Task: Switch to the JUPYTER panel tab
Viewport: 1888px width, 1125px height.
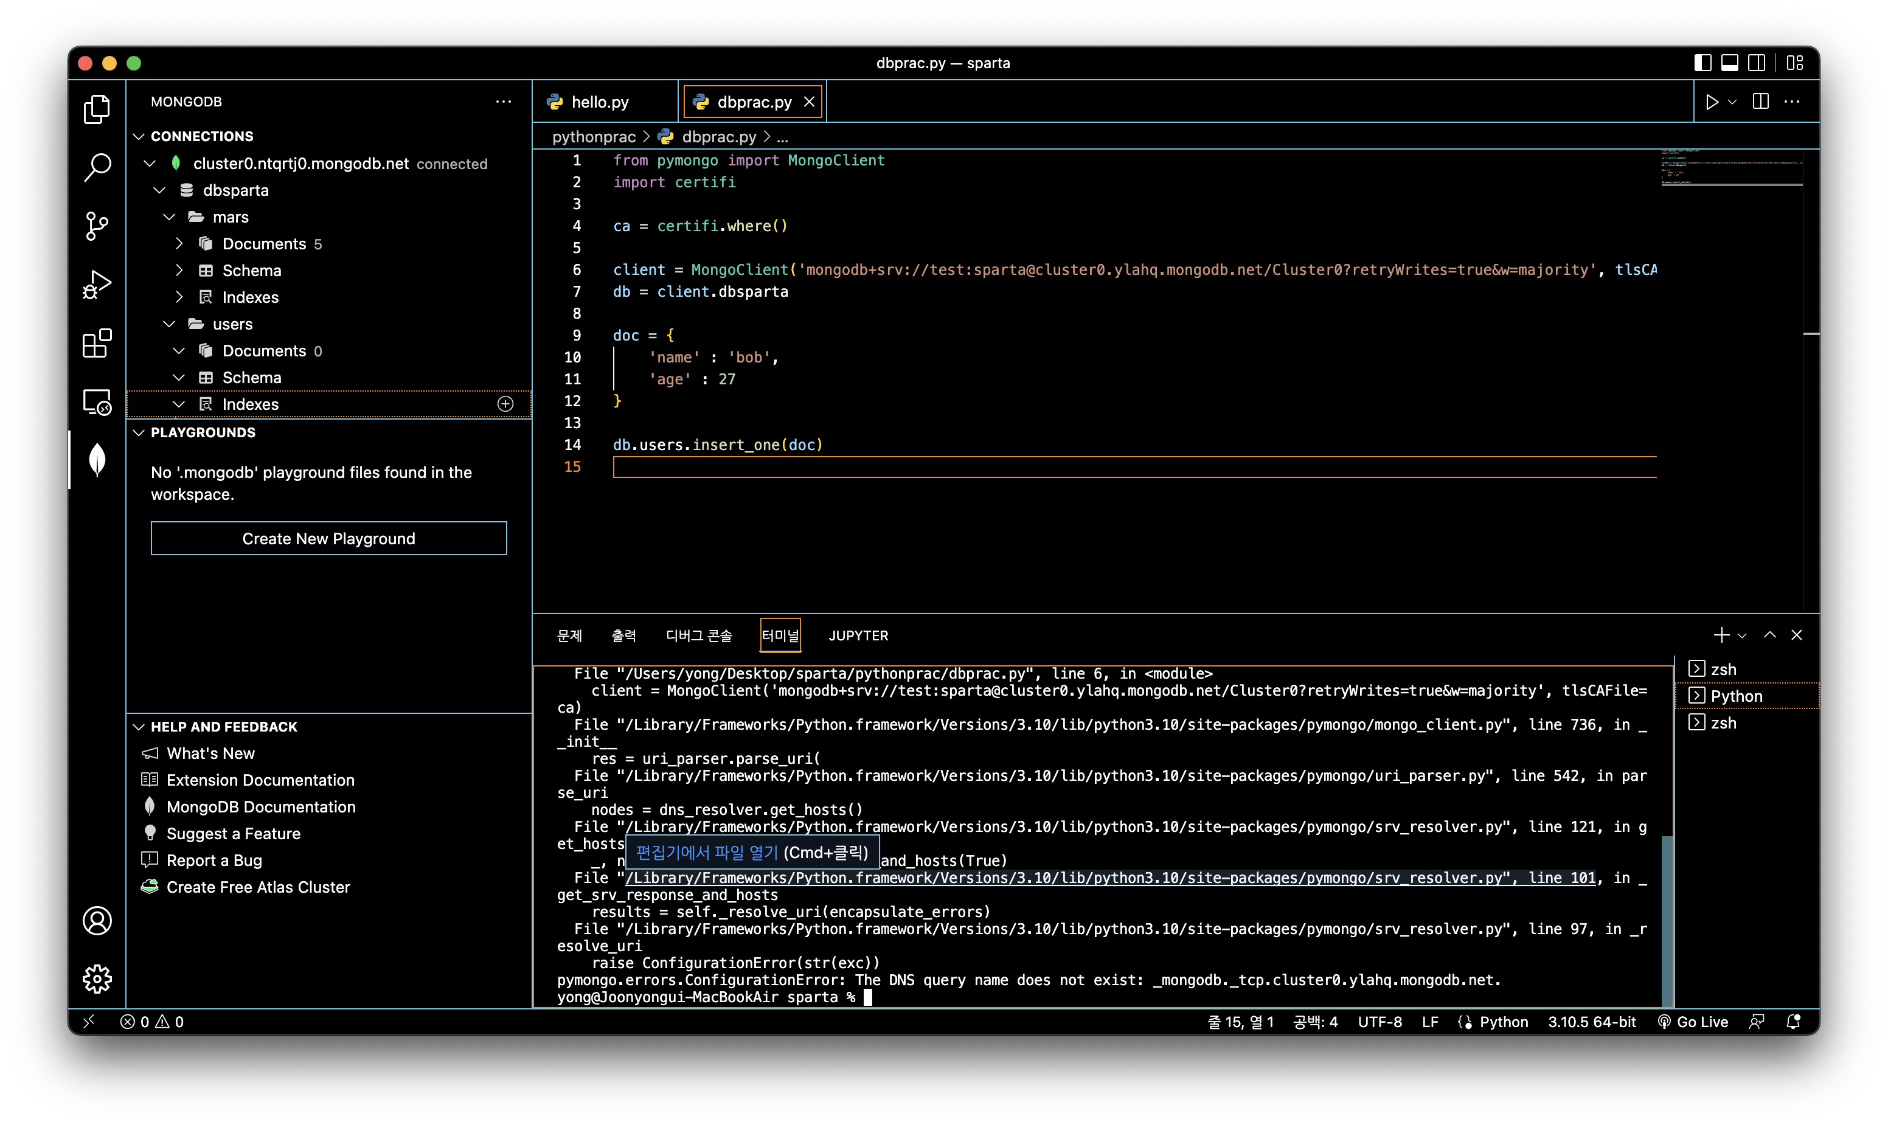Action: pos(858,635)
